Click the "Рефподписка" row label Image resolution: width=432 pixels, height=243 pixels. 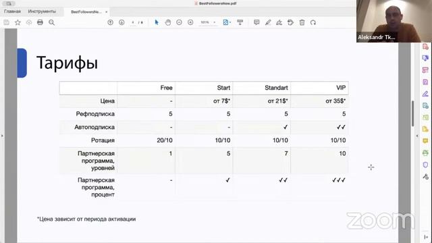95,114
